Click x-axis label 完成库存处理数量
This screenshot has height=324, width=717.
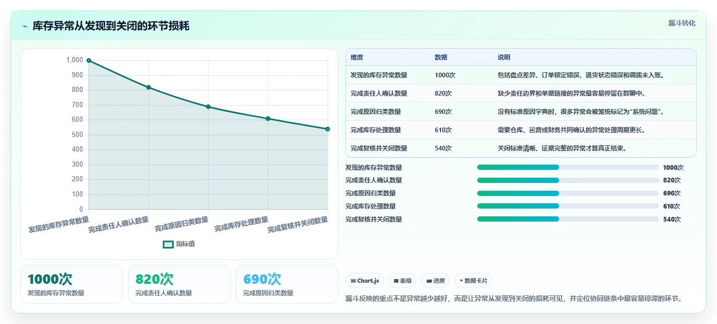241,224
